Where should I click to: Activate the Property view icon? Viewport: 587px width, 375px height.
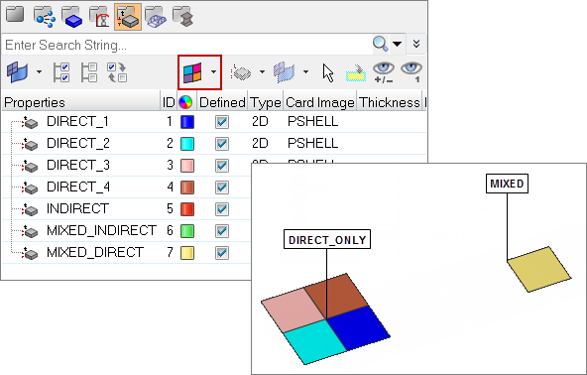click(128, 17)
